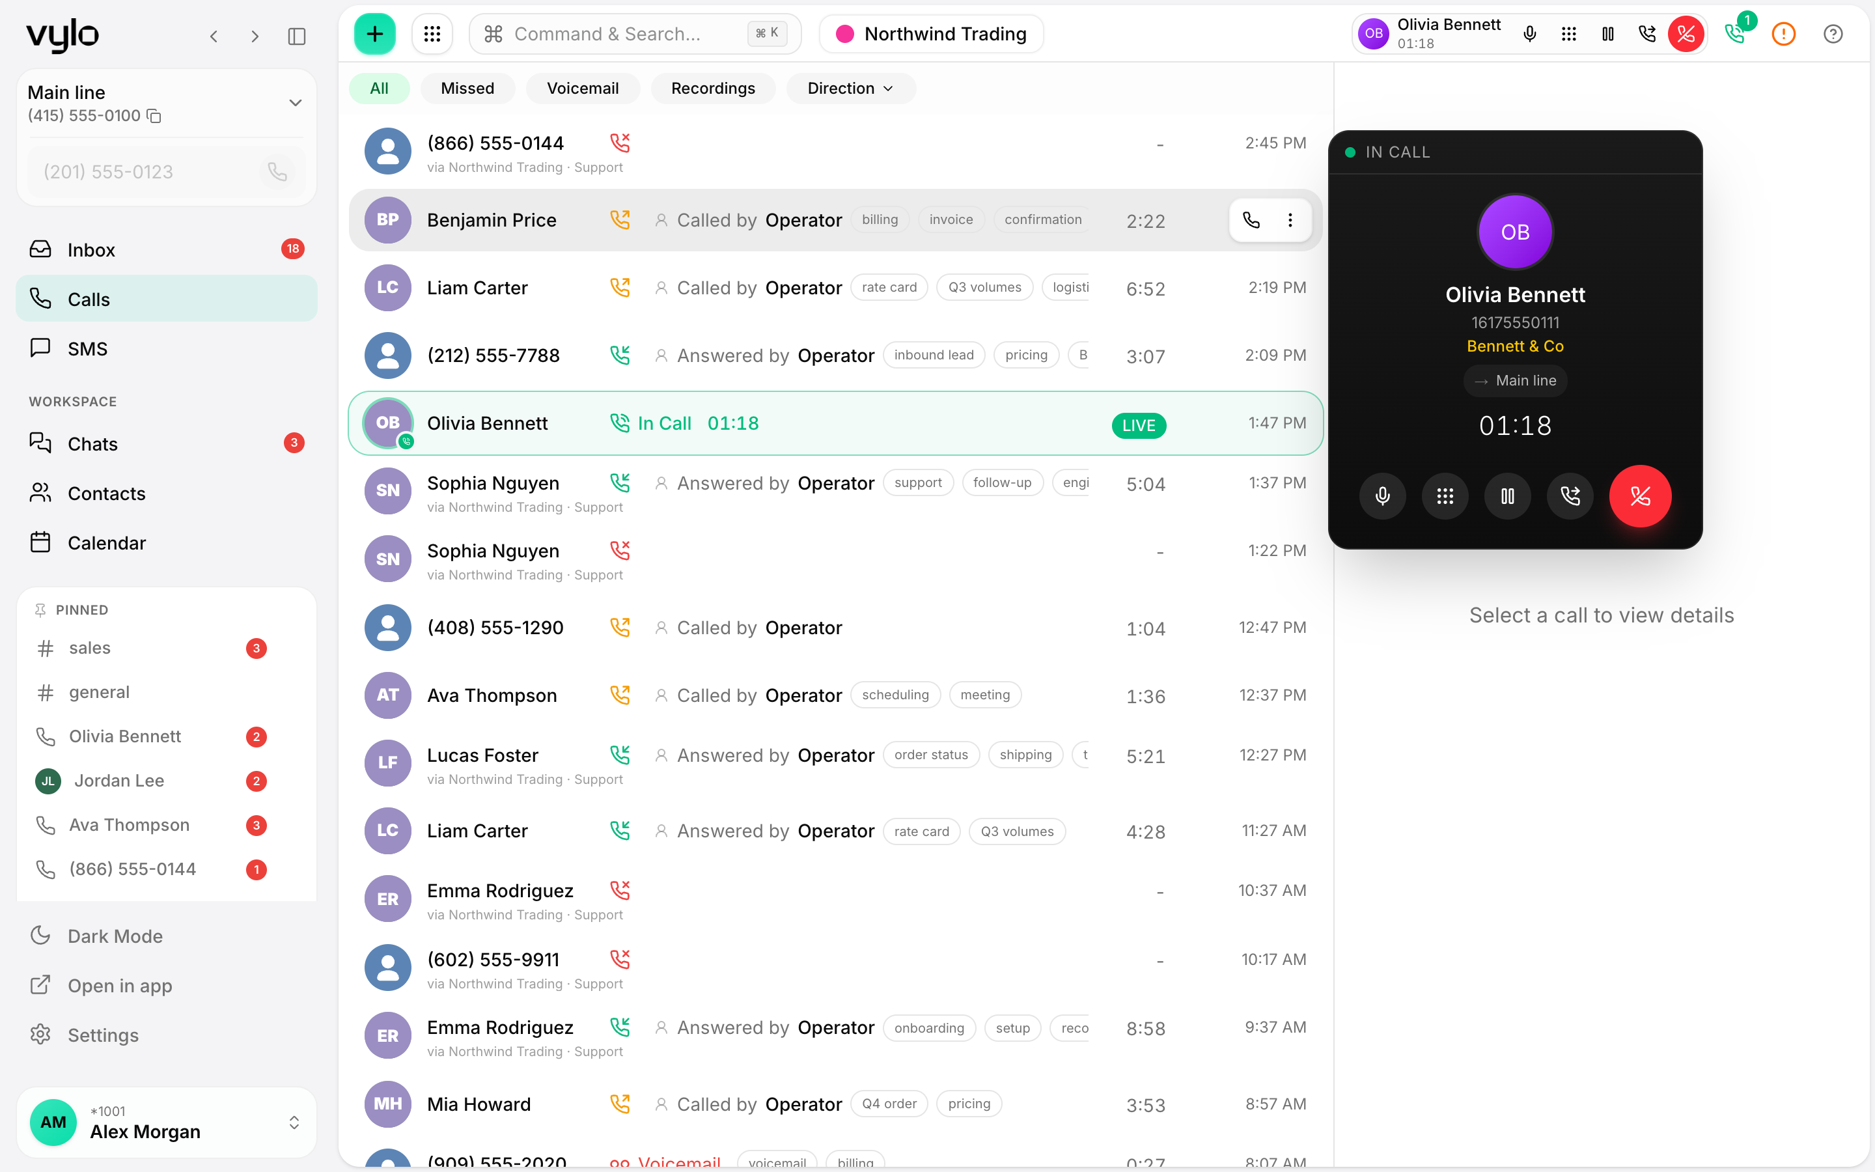Image resolution: width=1875 pixels, height=1172 pixels.
Task: Open the pinned general channel
Action: click(x=152, y=692)
